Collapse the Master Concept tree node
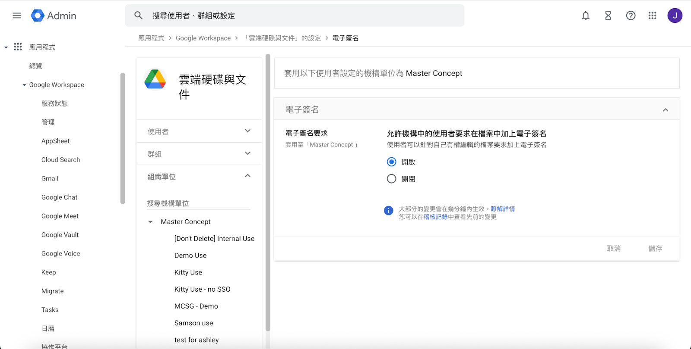691x349 pixels. tap(150, 222)
